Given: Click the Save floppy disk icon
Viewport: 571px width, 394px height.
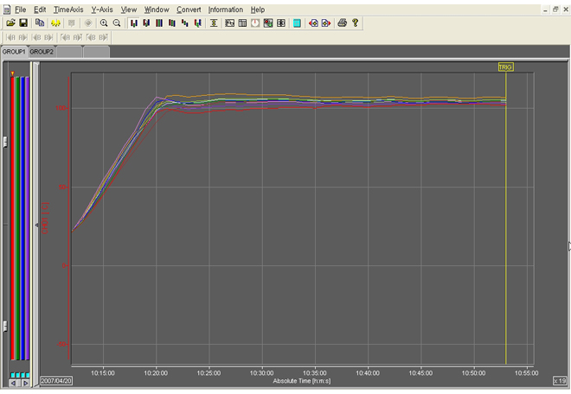Looking at the screenshot, I should [x=23, y=23].
